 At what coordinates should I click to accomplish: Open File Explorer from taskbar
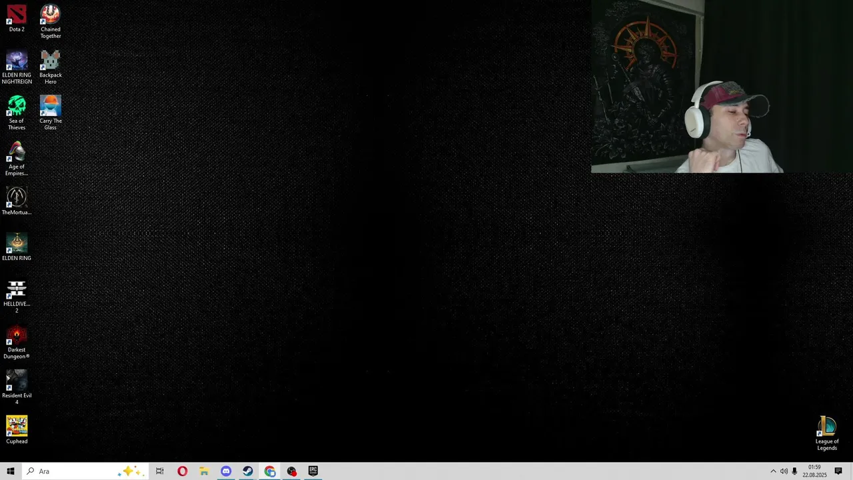pos(204,471)
